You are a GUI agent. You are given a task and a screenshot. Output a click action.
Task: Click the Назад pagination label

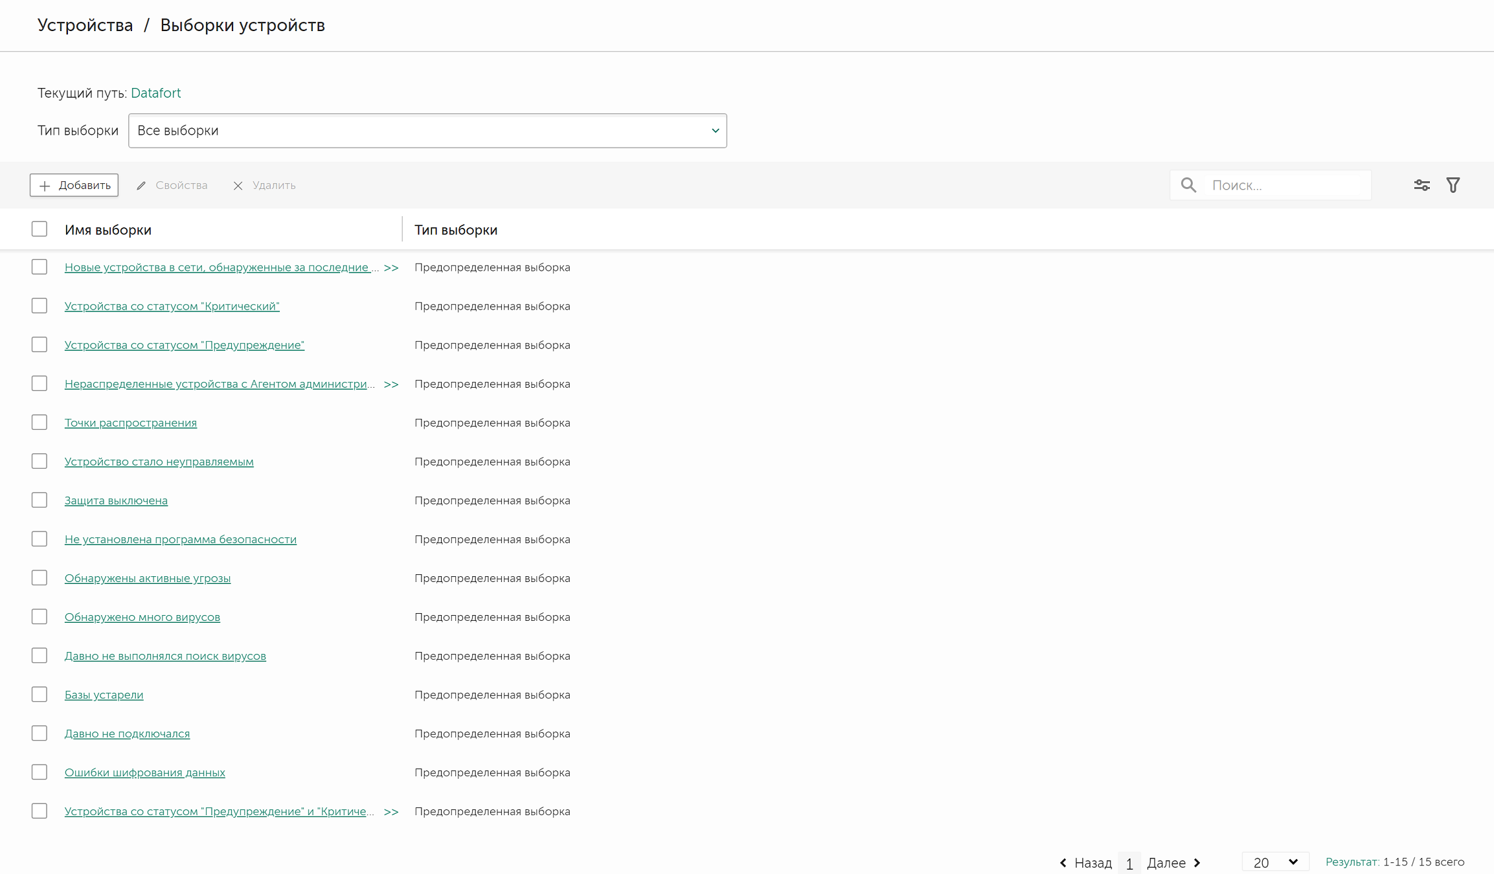click(1093, 863)
